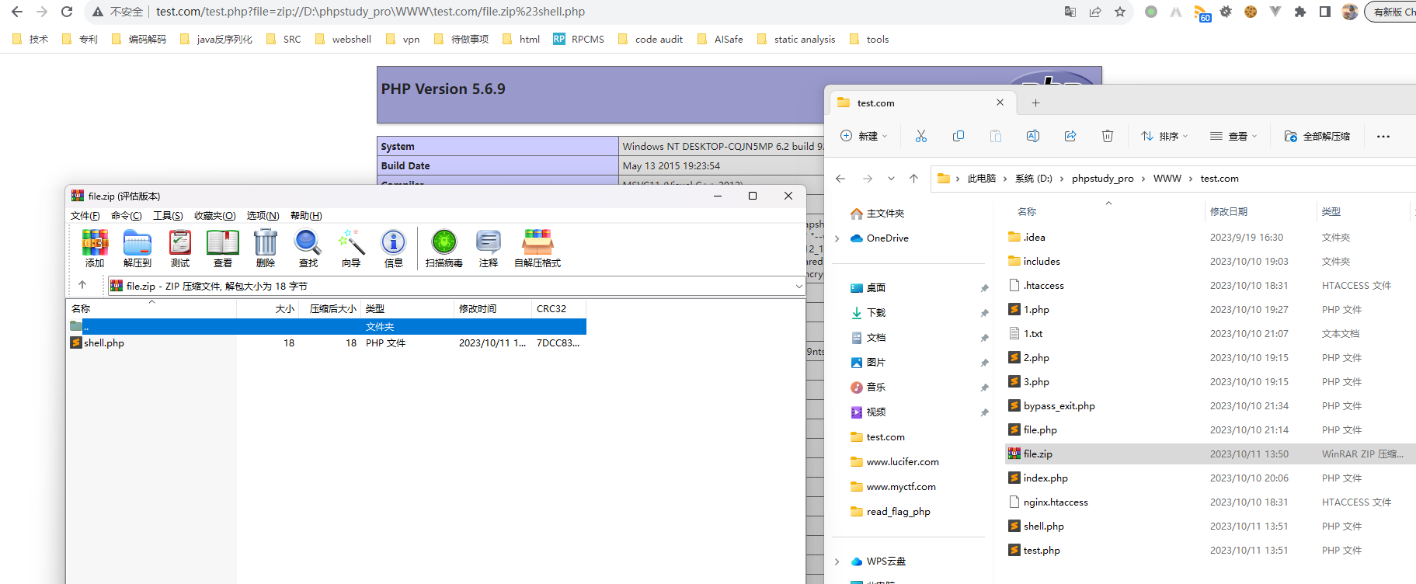This screenshot has width=1416, height=584.
Task: Go up one folder level in WinRAR
Action: (82, 285)
